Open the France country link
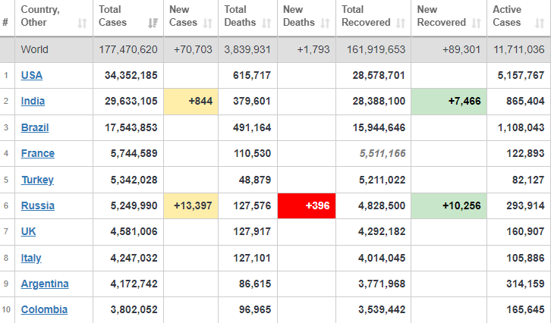 point(38,153)
